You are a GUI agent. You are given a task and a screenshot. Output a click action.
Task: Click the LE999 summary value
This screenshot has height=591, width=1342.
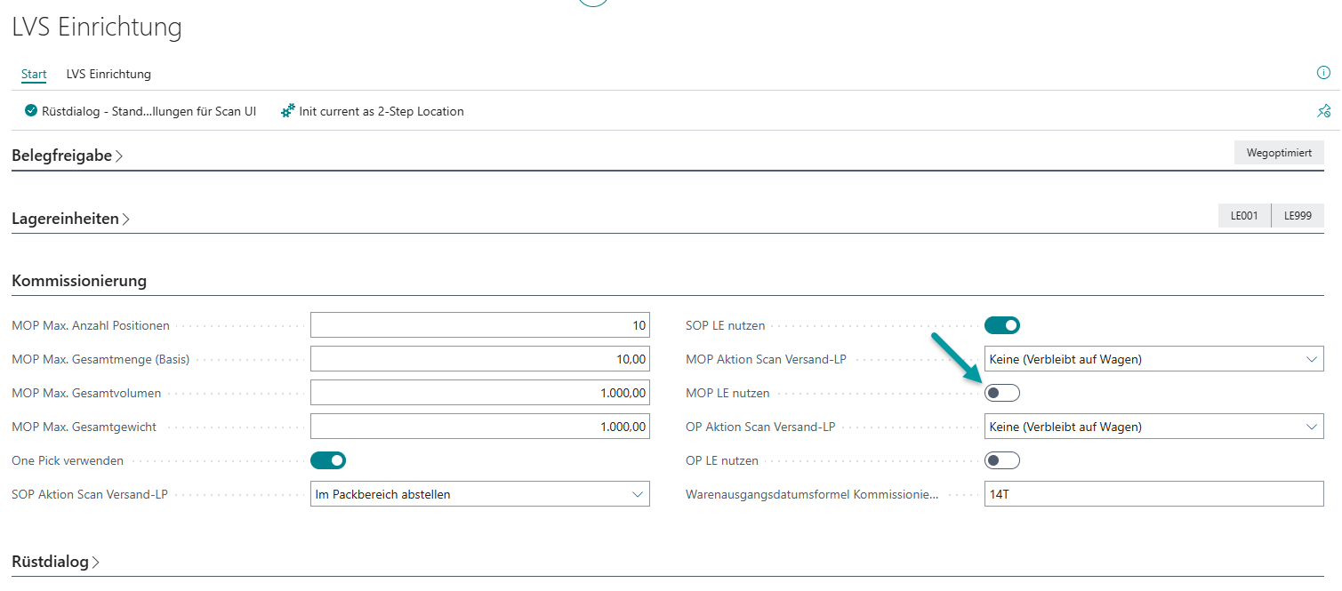tap(1298, 216)
